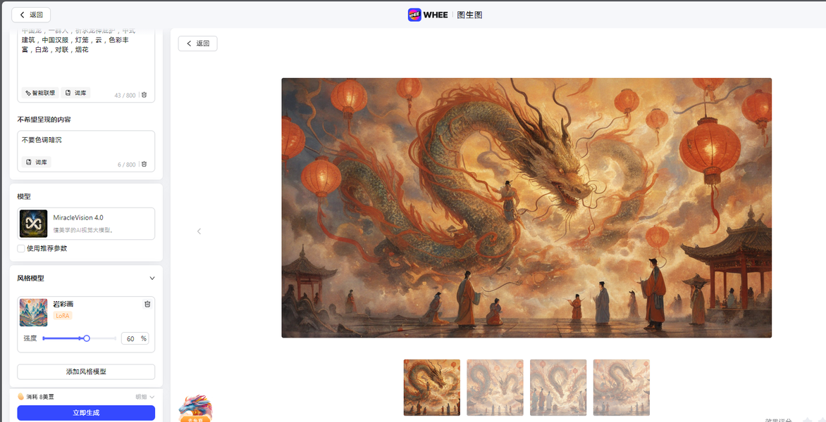Click the 模型 section heading

pyautogui.click(x=24, y=196)
